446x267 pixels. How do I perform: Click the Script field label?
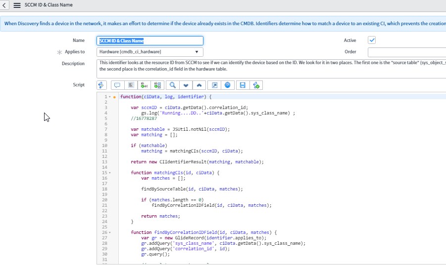pyautogui.click(x=79, y=84)
